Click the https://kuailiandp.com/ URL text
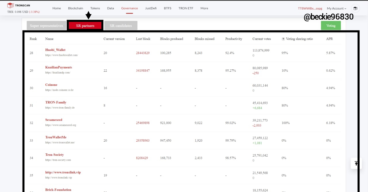 (x=58, y=73)
